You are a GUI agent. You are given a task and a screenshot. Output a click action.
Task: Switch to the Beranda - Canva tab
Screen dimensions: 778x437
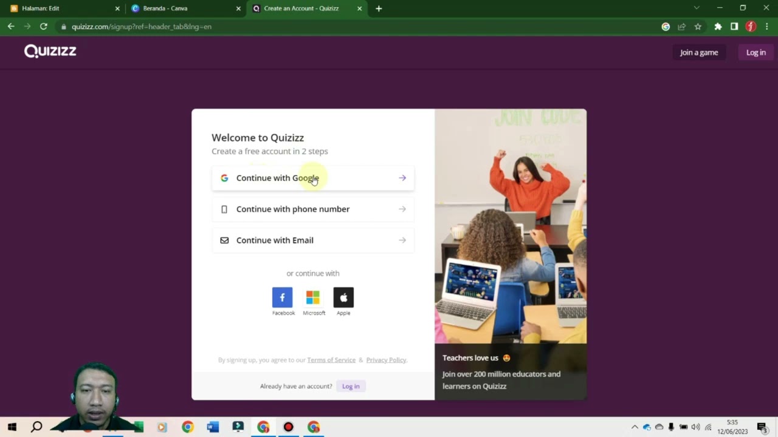point(185,8)
